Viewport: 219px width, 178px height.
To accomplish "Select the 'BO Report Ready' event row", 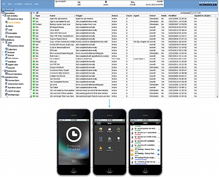I will (x=124, y=27).
